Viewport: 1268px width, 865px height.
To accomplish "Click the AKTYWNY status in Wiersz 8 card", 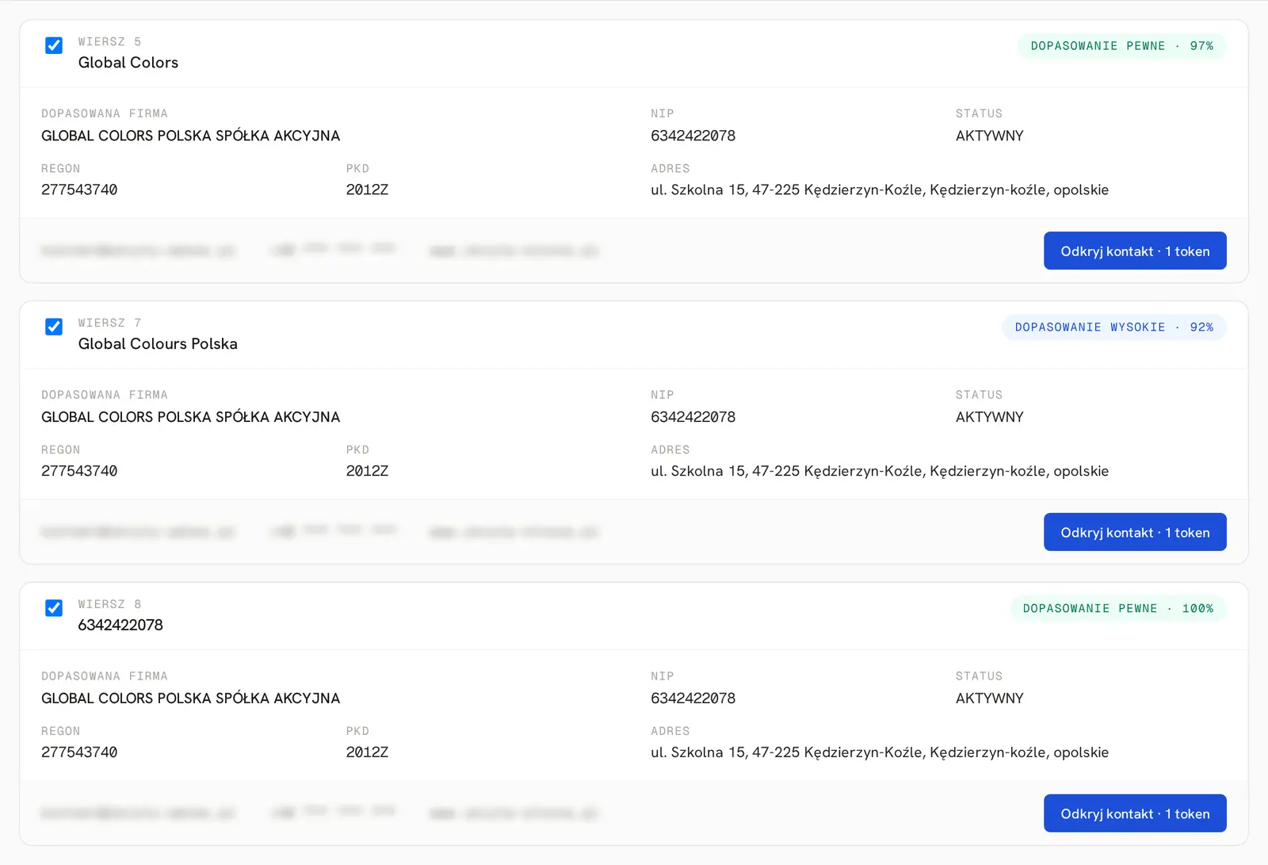I will click(x=989, y=699).
